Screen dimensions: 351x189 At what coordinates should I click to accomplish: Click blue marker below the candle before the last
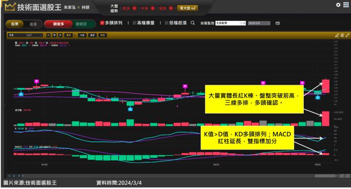pyautogui.click(x=318, y=97)
